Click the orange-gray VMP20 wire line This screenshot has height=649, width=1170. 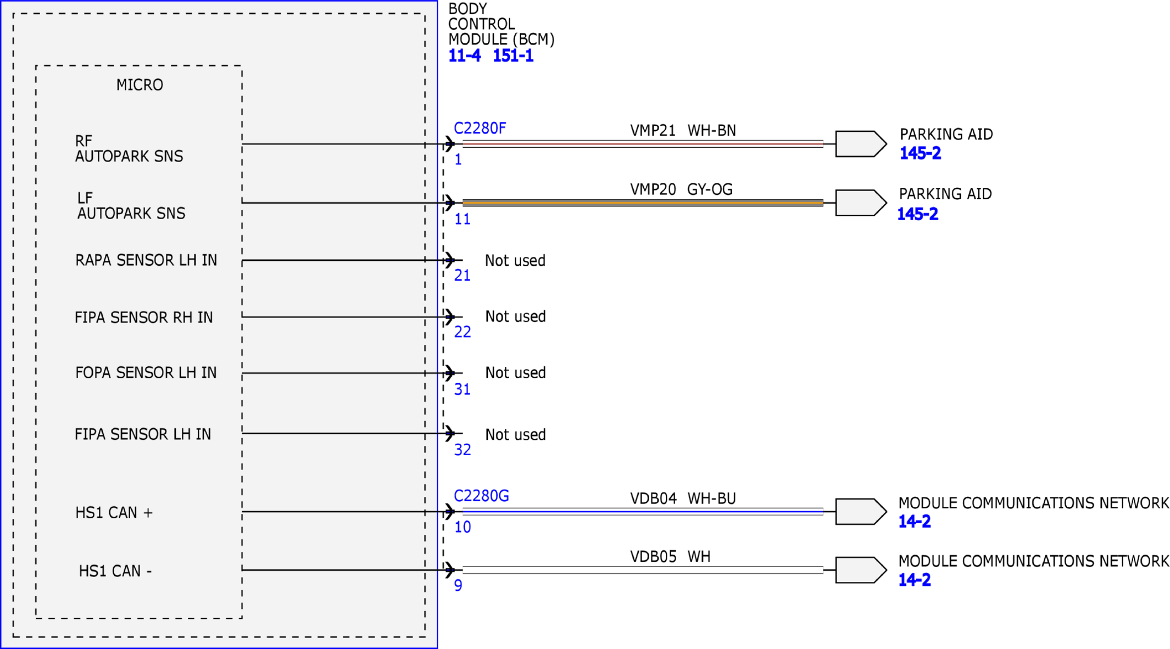pos(643,203)
